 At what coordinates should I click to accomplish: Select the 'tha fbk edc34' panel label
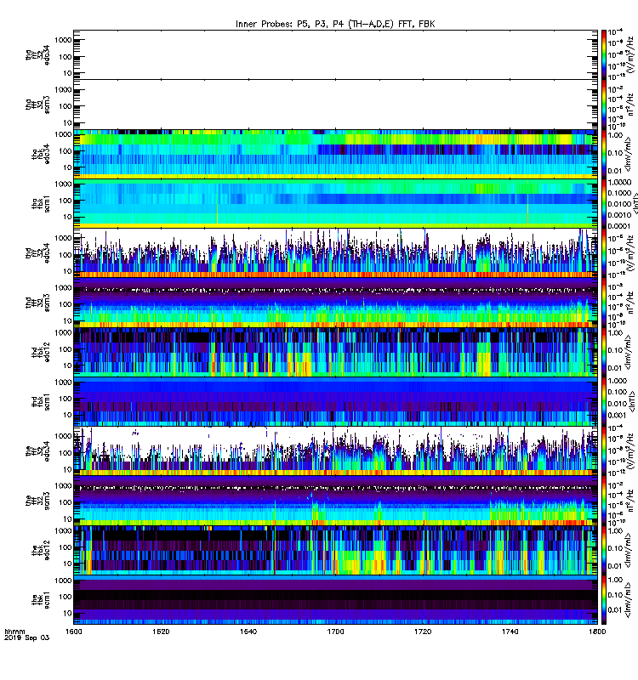click(41, 154)
